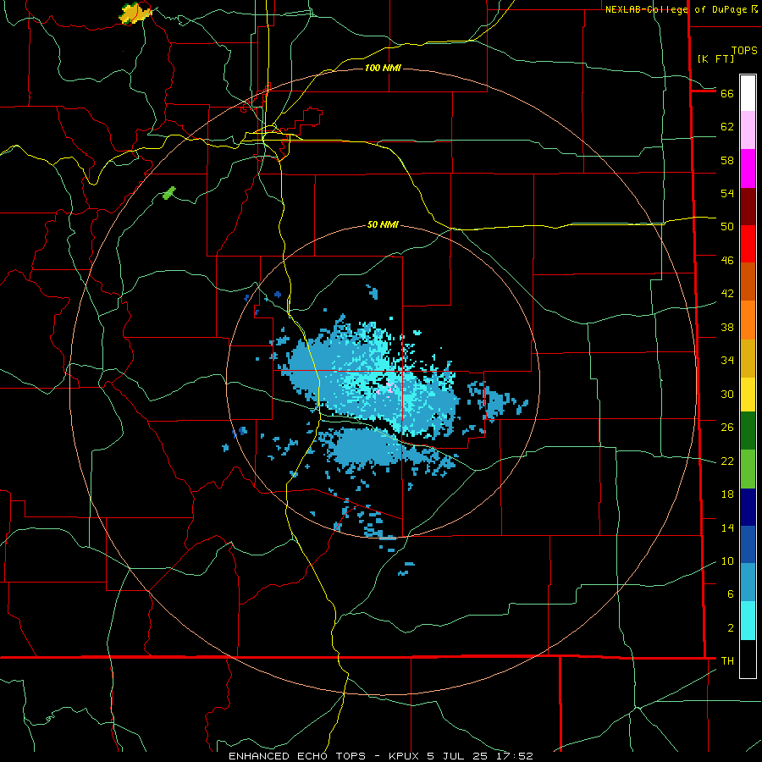Pick the dark maroon legend swatch
762x762 pixels.
pyautogui.click(x=748, y=207)
